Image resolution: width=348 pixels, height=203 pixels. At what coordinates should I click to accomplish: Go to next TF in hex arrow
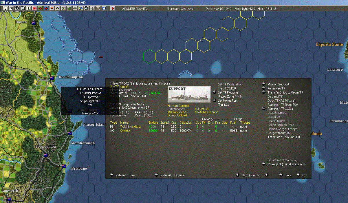(267, 175)
